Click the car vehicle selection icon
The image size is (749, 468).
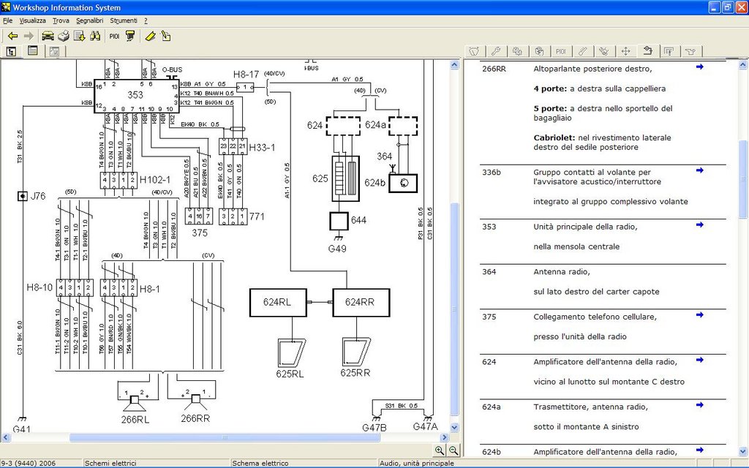tap(48, 36)
